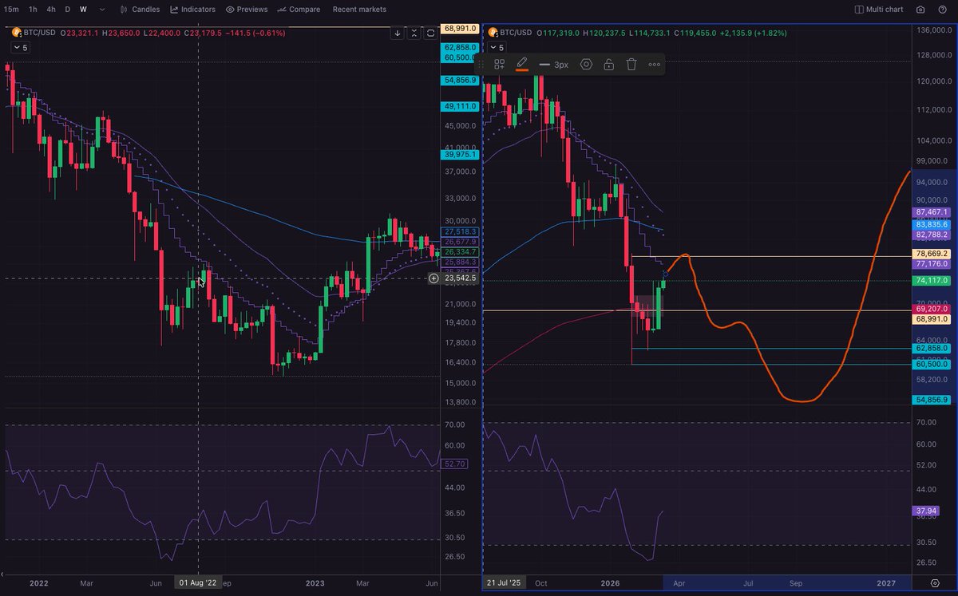
Task: Click the left chart down-arrow button
Action: [398, 33]
